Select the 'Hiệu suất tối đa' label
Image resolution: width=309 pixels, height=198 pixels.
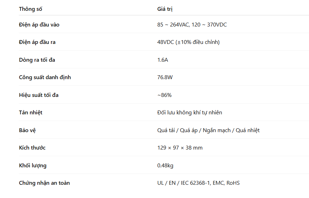tap(39, 95)
